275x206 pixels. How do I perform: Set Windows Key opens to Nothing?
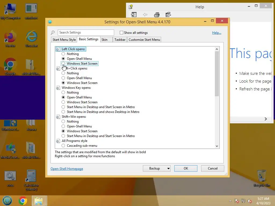click(63, 93)
